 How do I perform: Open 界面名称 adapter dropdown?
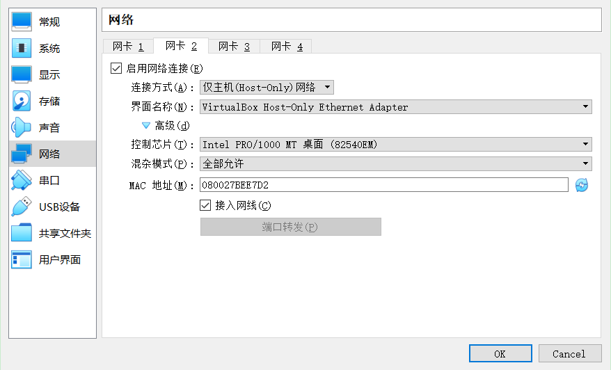[396, 106]
